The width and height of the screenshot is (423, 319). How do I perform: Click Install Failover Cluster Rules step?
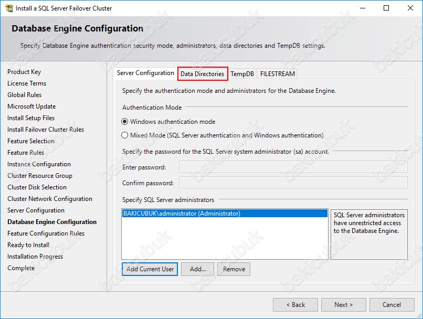point(46,130)
